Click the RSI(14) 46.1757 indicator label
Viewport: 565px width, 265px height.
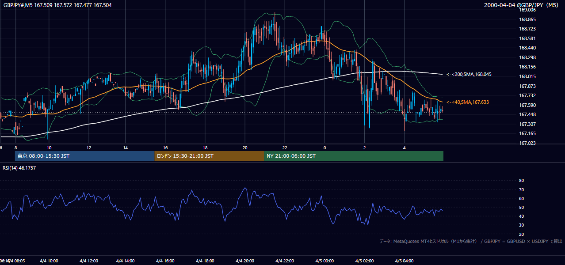pos(19,168)
